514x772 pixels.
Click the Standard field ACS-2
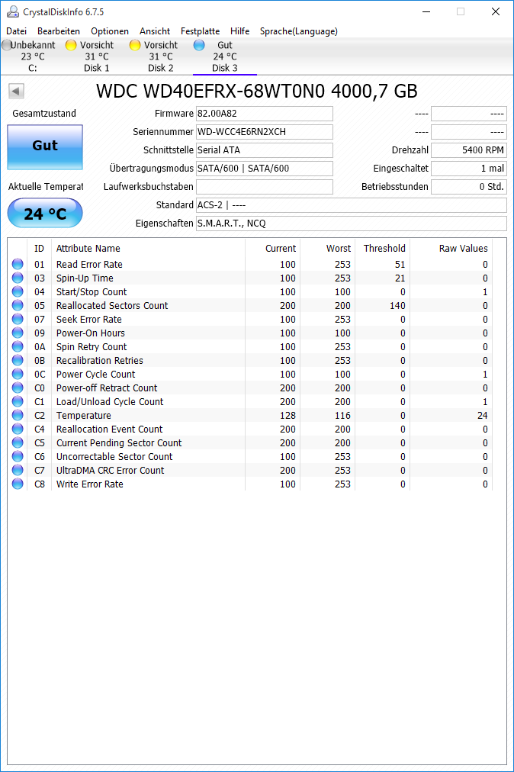click(x=351, y=205)
